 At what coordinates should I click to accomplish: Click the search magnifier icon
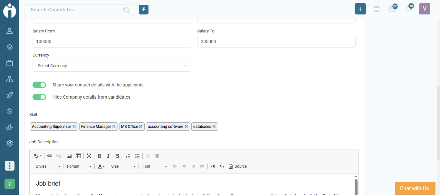(x=126, y=10)
